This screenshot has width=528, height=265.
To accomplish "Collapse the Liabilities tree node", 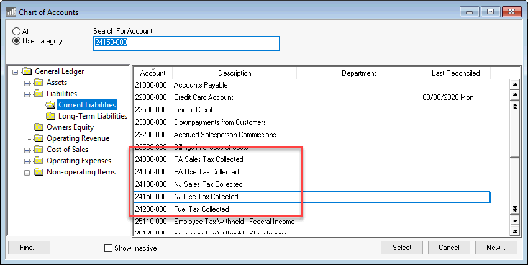I will click(27, 94).
